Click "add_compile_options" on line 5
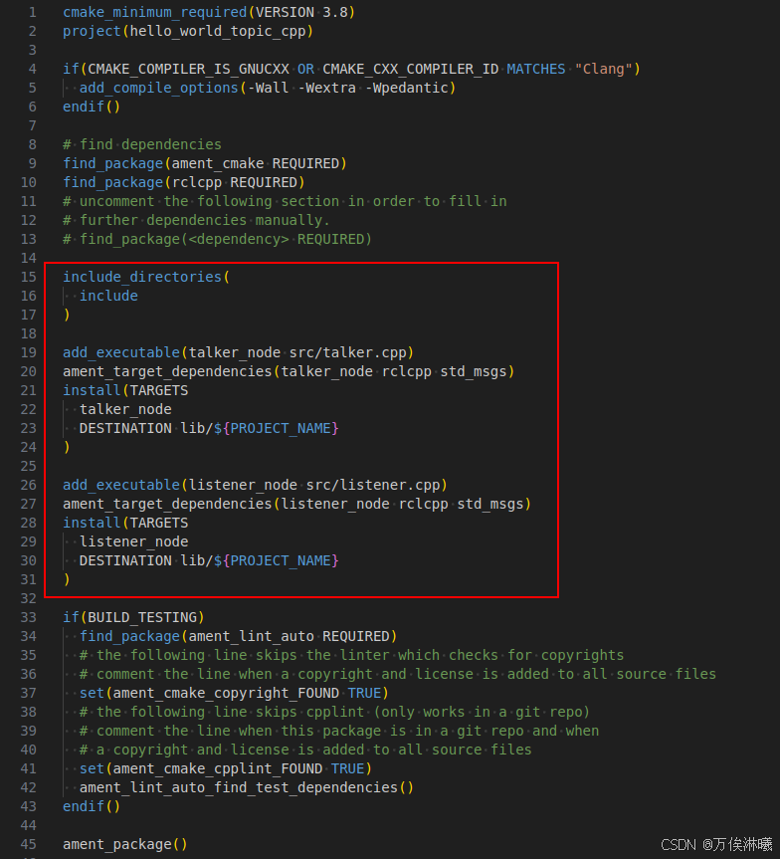 click(x=159, y=88)
